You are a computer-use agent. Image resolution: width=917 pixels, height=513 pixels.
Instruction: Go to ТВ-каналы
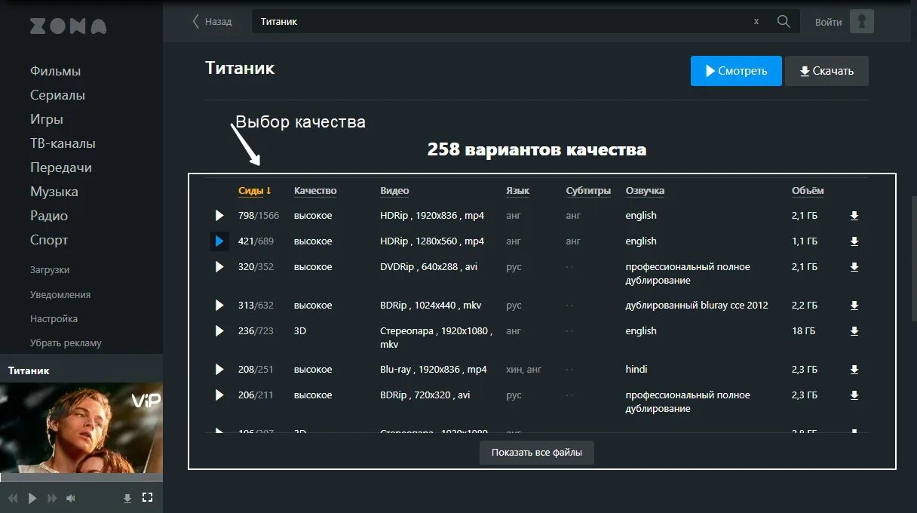click(x=63, y=143)
